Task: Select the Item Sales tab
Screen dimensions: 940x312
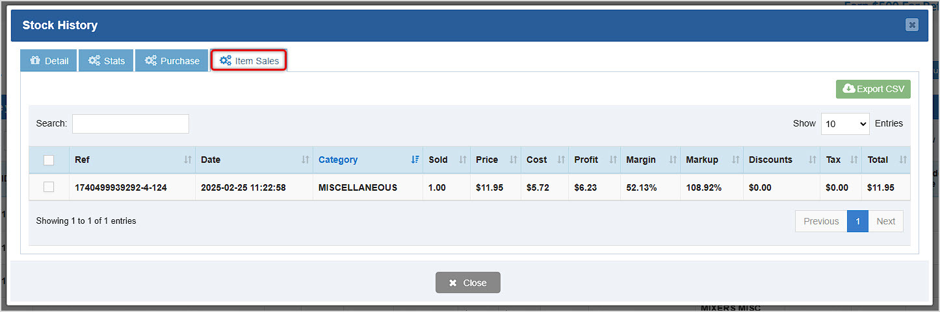Action: tap(249, 60)
